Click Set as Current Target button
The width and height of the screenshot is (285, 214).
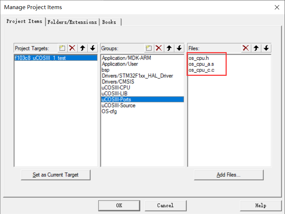pos(56,175)
